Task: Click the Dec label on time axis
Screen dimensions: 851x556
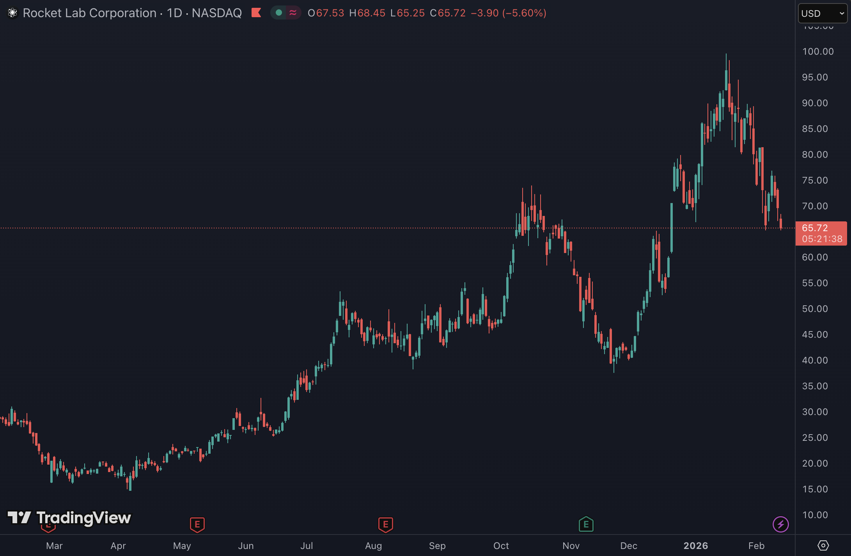Action: coord(629,546)
